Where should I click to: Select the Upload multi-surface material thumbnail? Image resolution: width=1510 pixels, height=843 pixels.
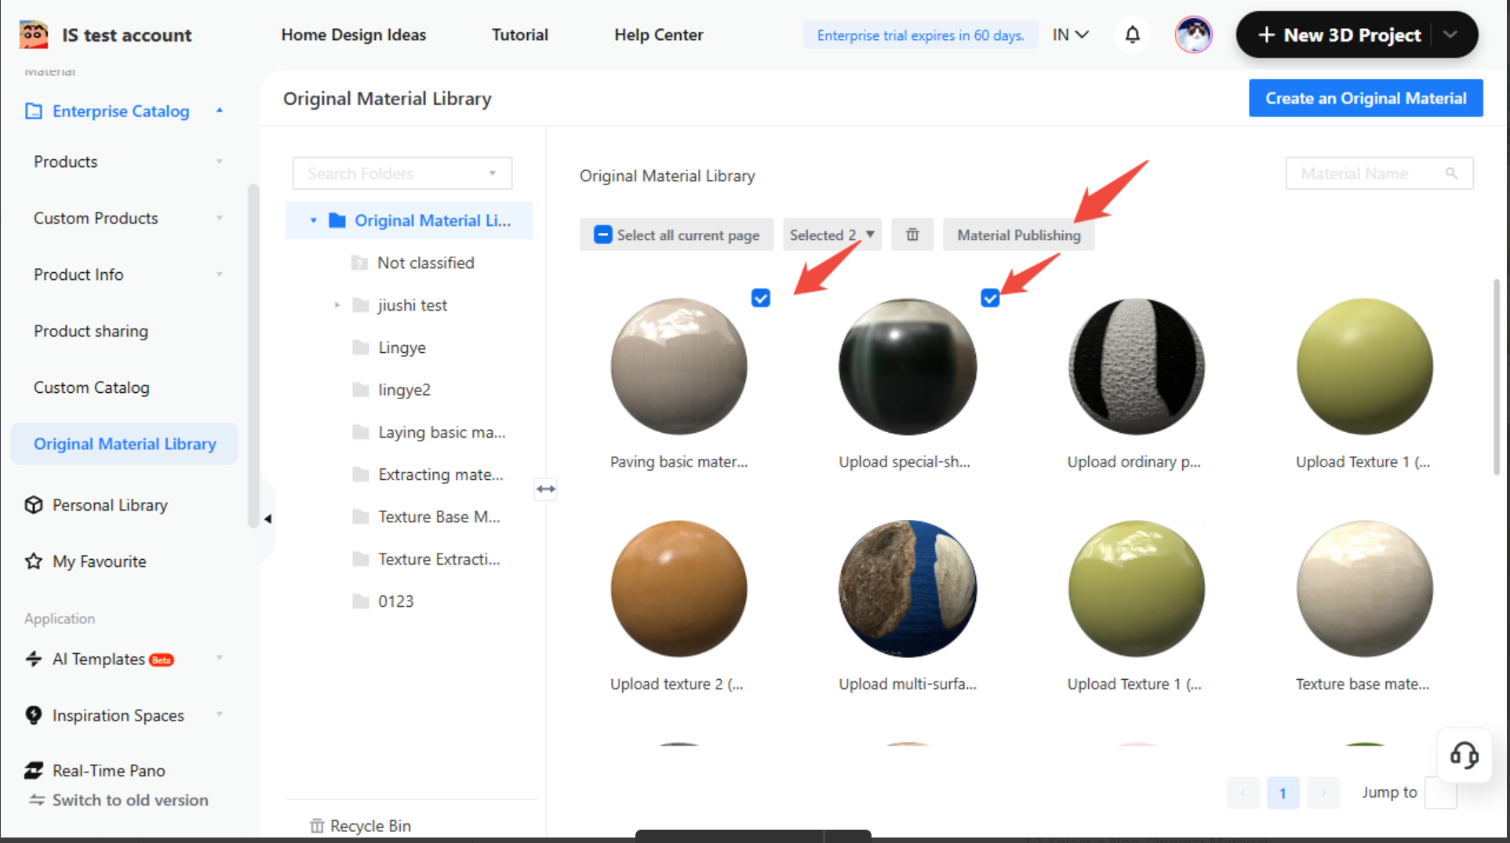tap(907, 588)
